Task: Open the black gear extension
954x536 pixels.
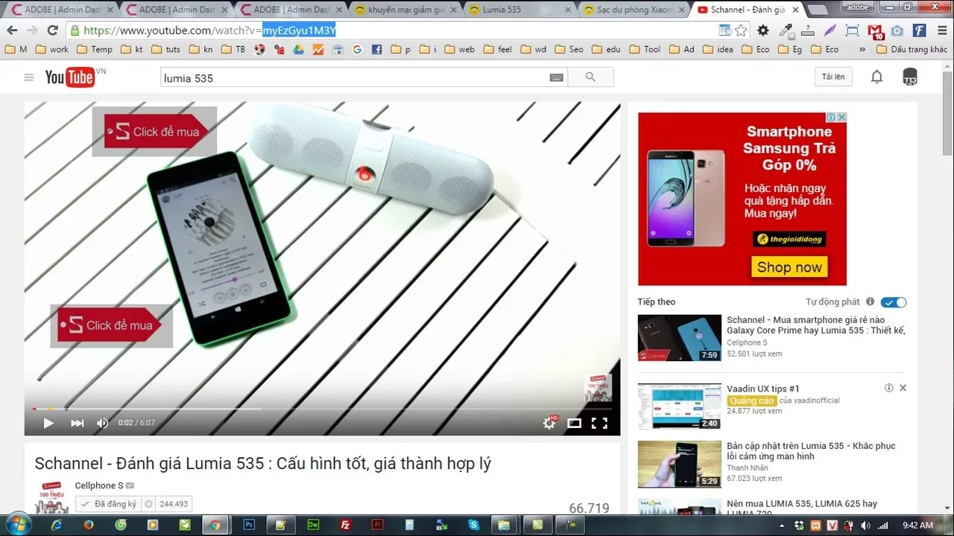Action: [x=763, y=31]
